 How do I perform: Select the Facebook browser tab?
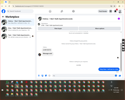point(6,2)
